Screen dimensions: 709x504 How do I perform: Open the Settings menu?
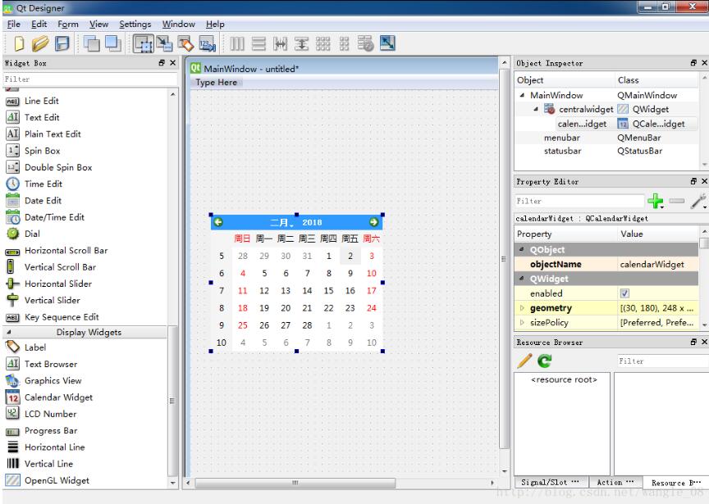(x=135, y=24)
